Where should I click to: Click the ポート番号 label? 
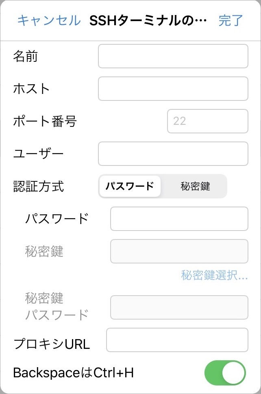45,121
